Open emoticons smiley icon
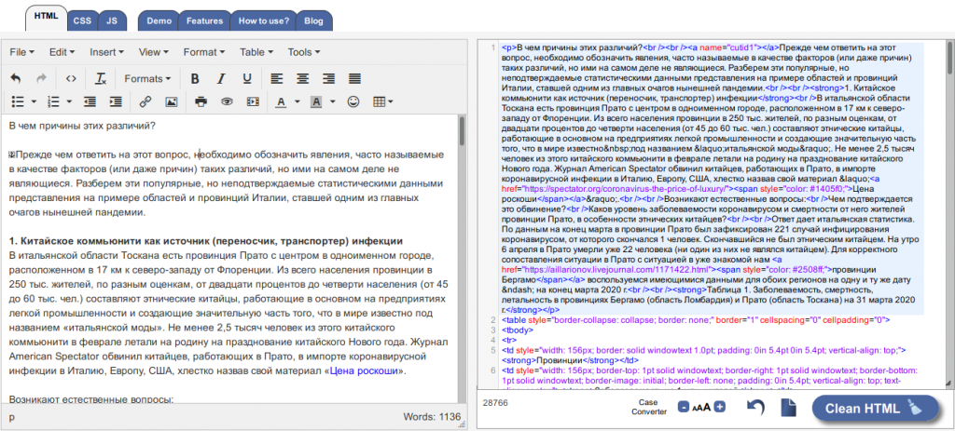Image resolution: width=955 pixels, height=431 pixels. (x=353, y=101)
